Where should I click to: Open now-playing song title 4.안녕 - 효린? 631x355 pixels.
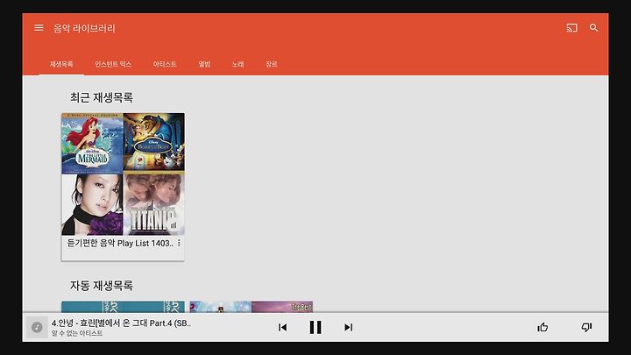(121, 323)
